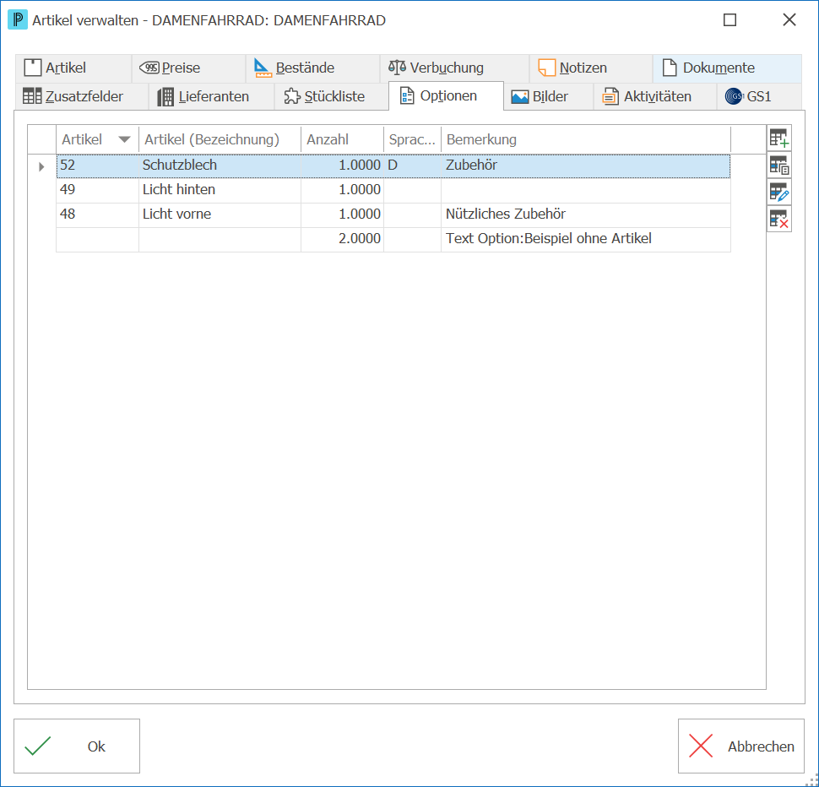
Task: Switch to the Artikel tab
Action: pos(73,68)
